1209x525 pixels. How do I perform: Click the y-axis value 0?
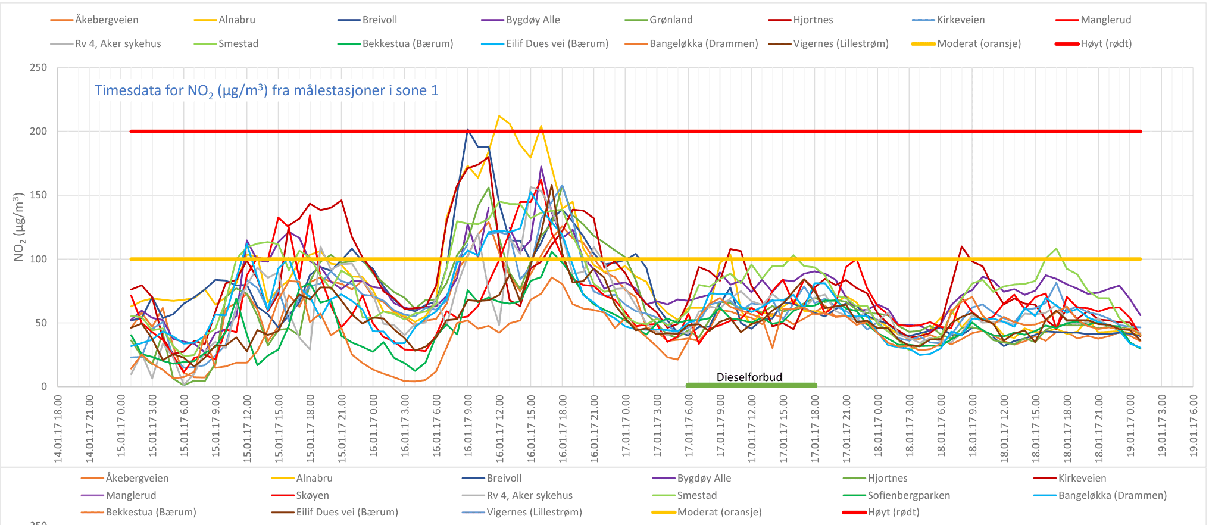click(x=44, y=386)
